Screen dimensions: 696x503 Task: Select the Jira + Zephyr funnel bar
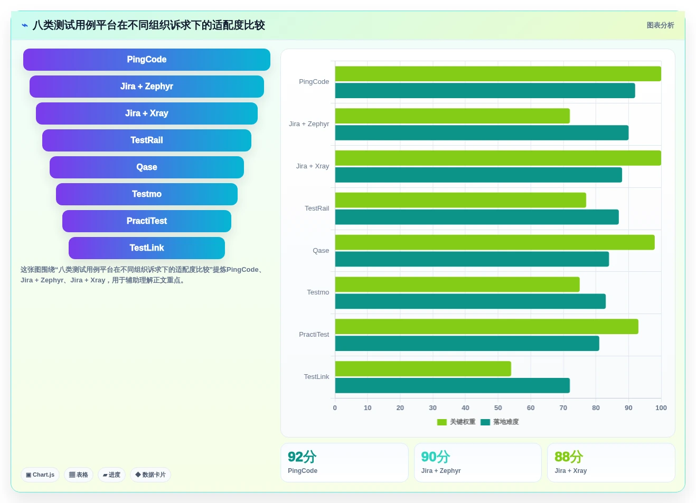(x=147, y=87)
